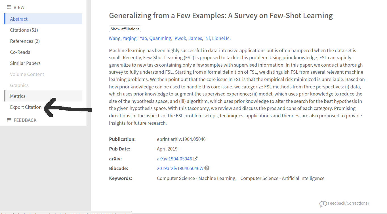Click the external link icon beside arXiv:1904.05046
This screenshot has height=214, width=387.
point(195,158)
